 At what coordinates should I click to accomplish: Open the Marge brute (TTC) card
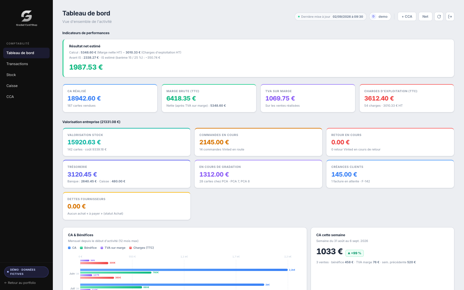click(209, 98)
